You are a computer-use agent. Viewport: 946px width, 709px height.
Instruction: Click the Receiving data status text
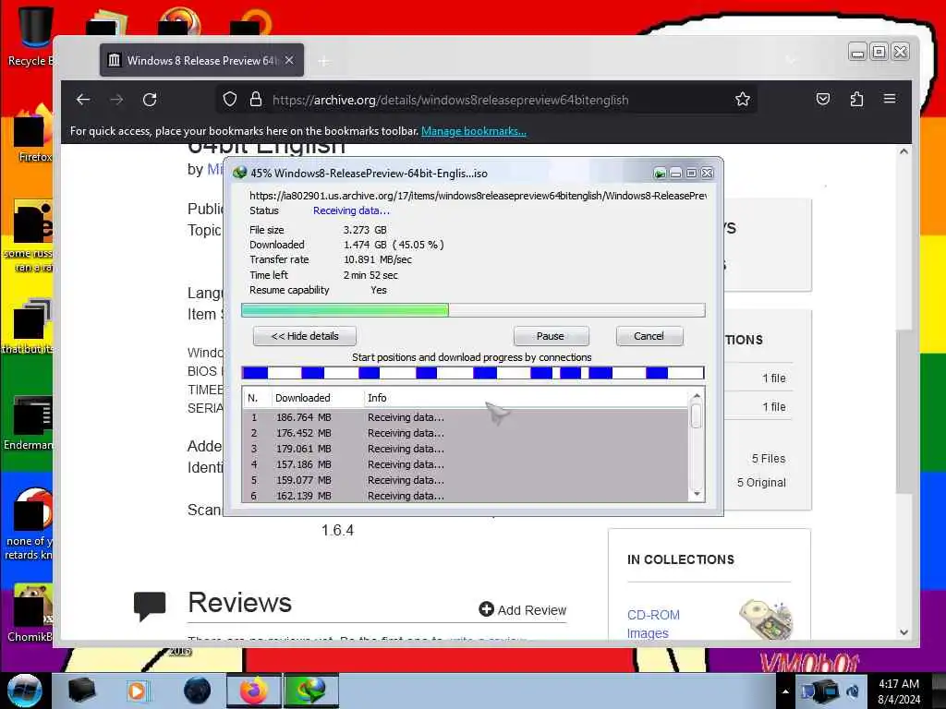tap(351, 210)
